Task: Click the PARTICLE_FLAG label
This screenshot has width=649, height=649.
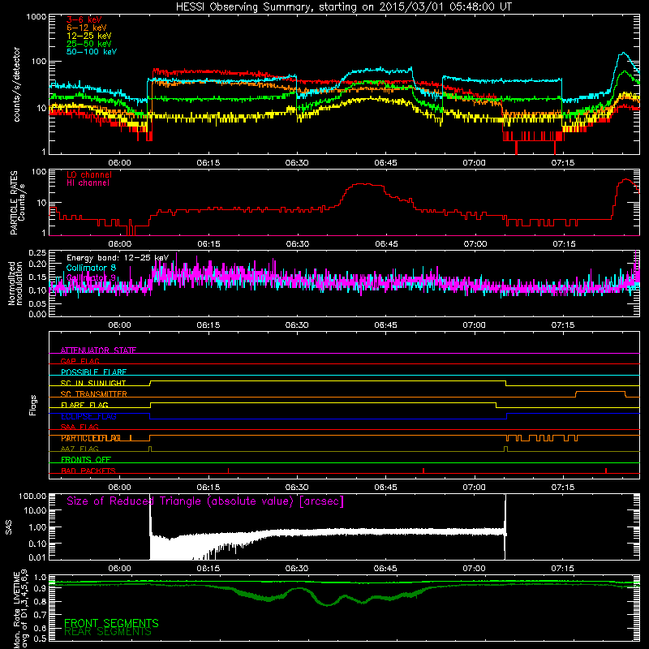Action: 91,438
